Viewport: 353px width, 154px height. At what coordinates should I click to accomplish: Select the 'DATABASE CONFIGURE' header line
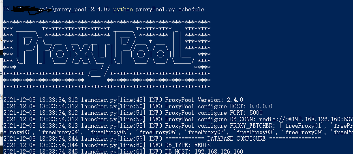[x=162, y=139]
